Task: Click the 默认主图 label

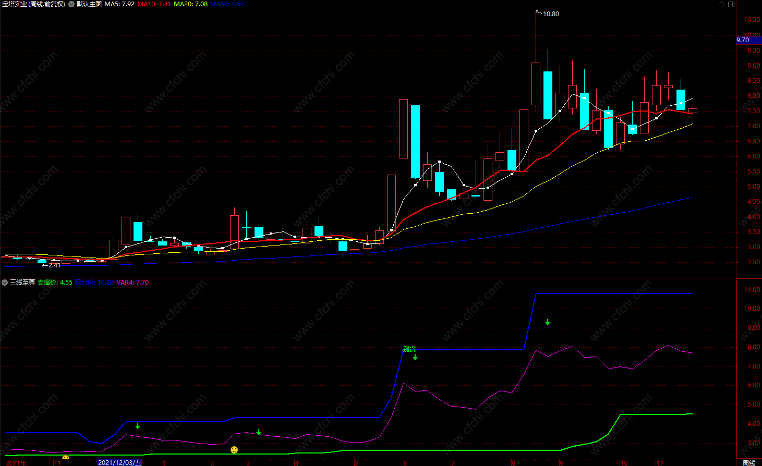Action: [x=89, y=4]
